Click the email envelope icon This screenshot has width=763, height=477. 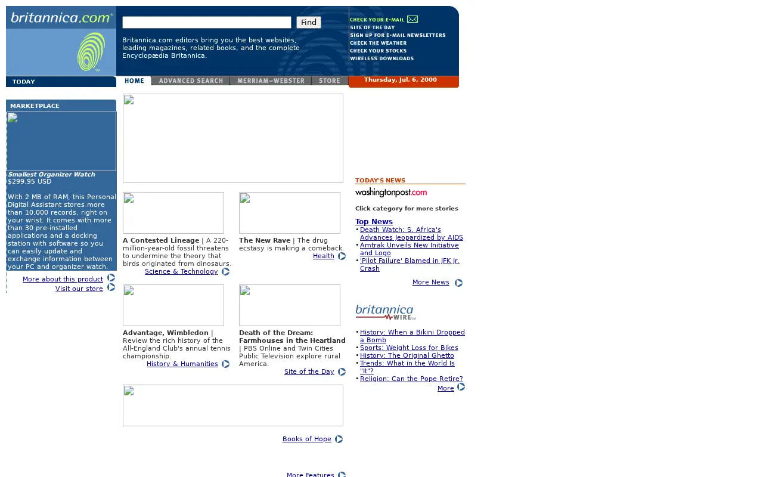[x=412, y=19]
